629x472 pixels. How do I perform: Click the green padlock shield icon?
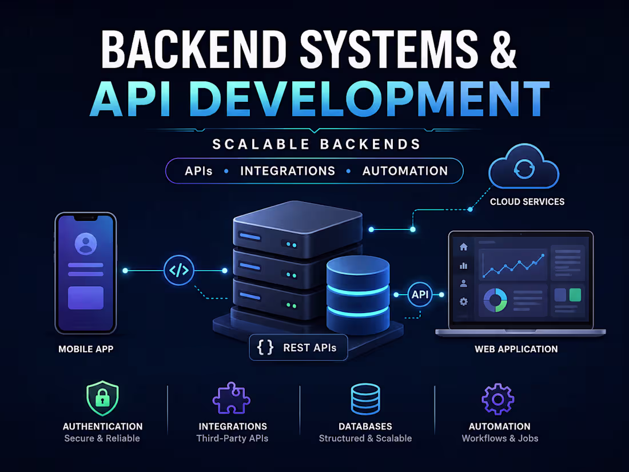tap(103, 398)
